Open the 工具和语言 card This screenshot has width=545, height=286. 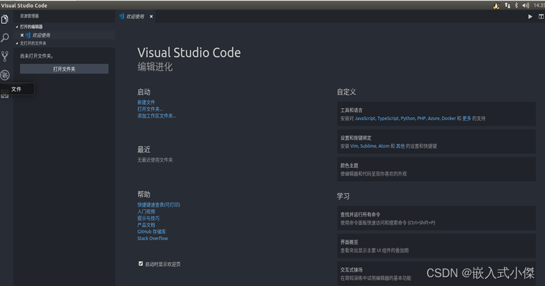click(x=436, y=114)
